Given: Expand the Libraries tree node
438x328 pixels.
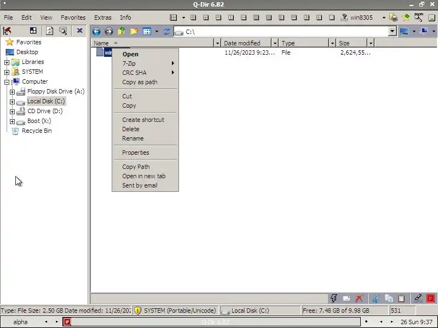Looking at the screenshot, I should [7, 62].
